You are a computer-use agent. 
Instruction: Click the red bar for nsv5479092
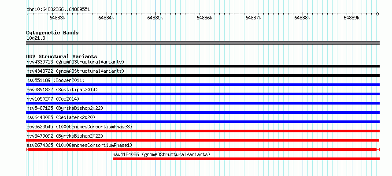coord(203,140)
